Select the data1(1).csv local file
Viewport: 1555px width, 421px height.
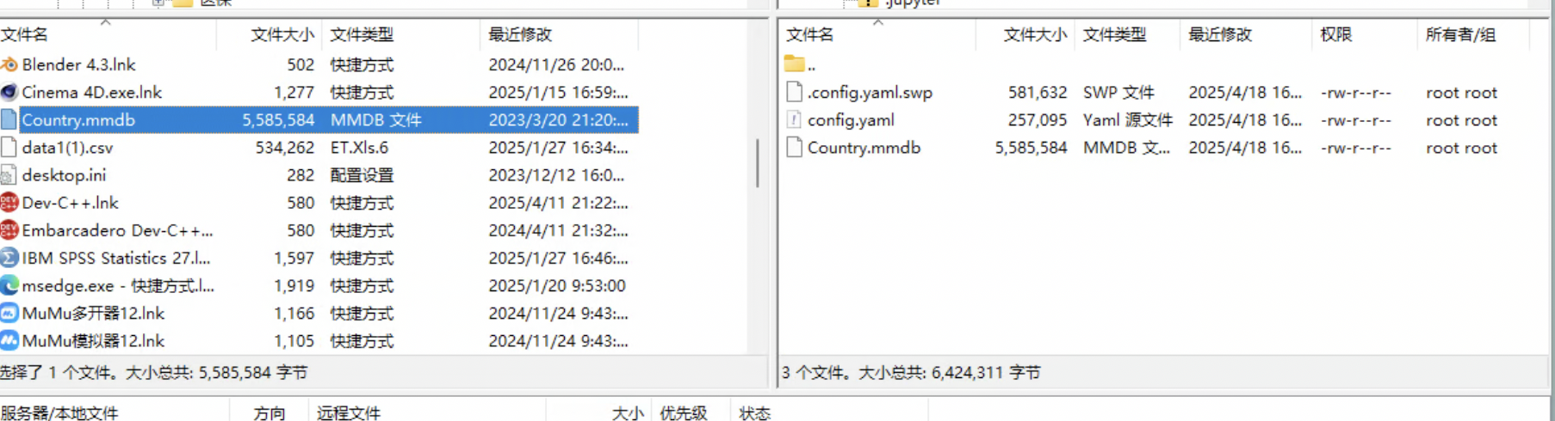coord(319,148)
